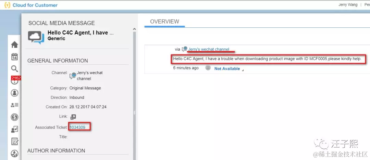
Task: Click the Direction value Inbound
Action: [77, 97]
